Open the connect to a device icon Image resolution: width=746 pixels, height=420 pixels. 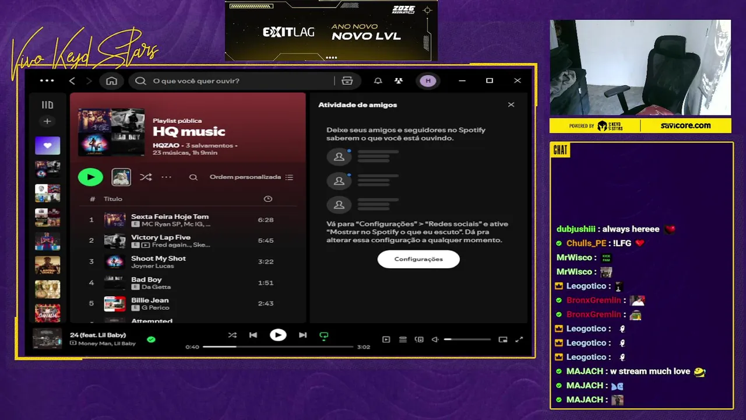(419, 339)
